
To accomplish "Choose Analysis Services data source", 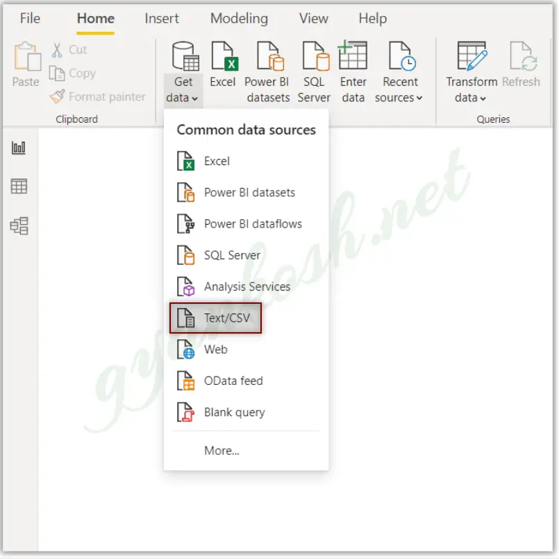I will 247,286.
